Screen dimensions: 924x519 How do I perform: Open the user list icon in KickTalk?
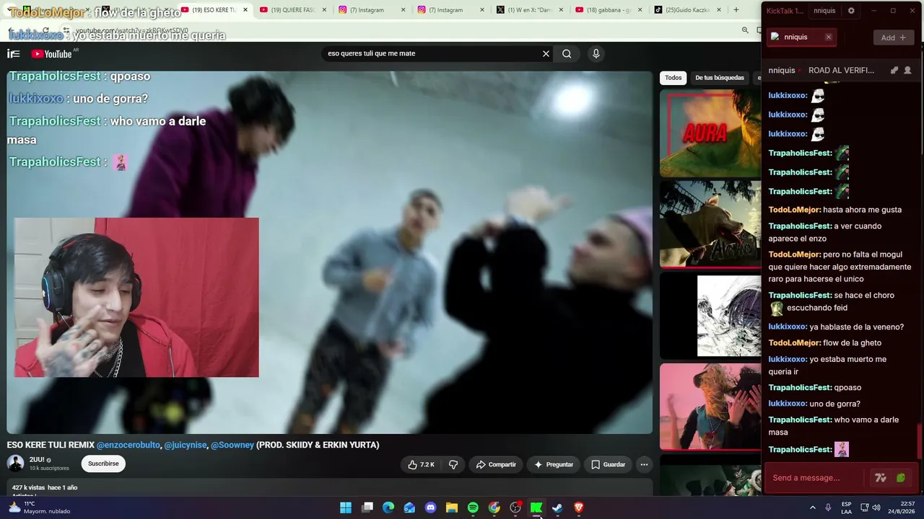pyautogui.click(x=907, y=70)
